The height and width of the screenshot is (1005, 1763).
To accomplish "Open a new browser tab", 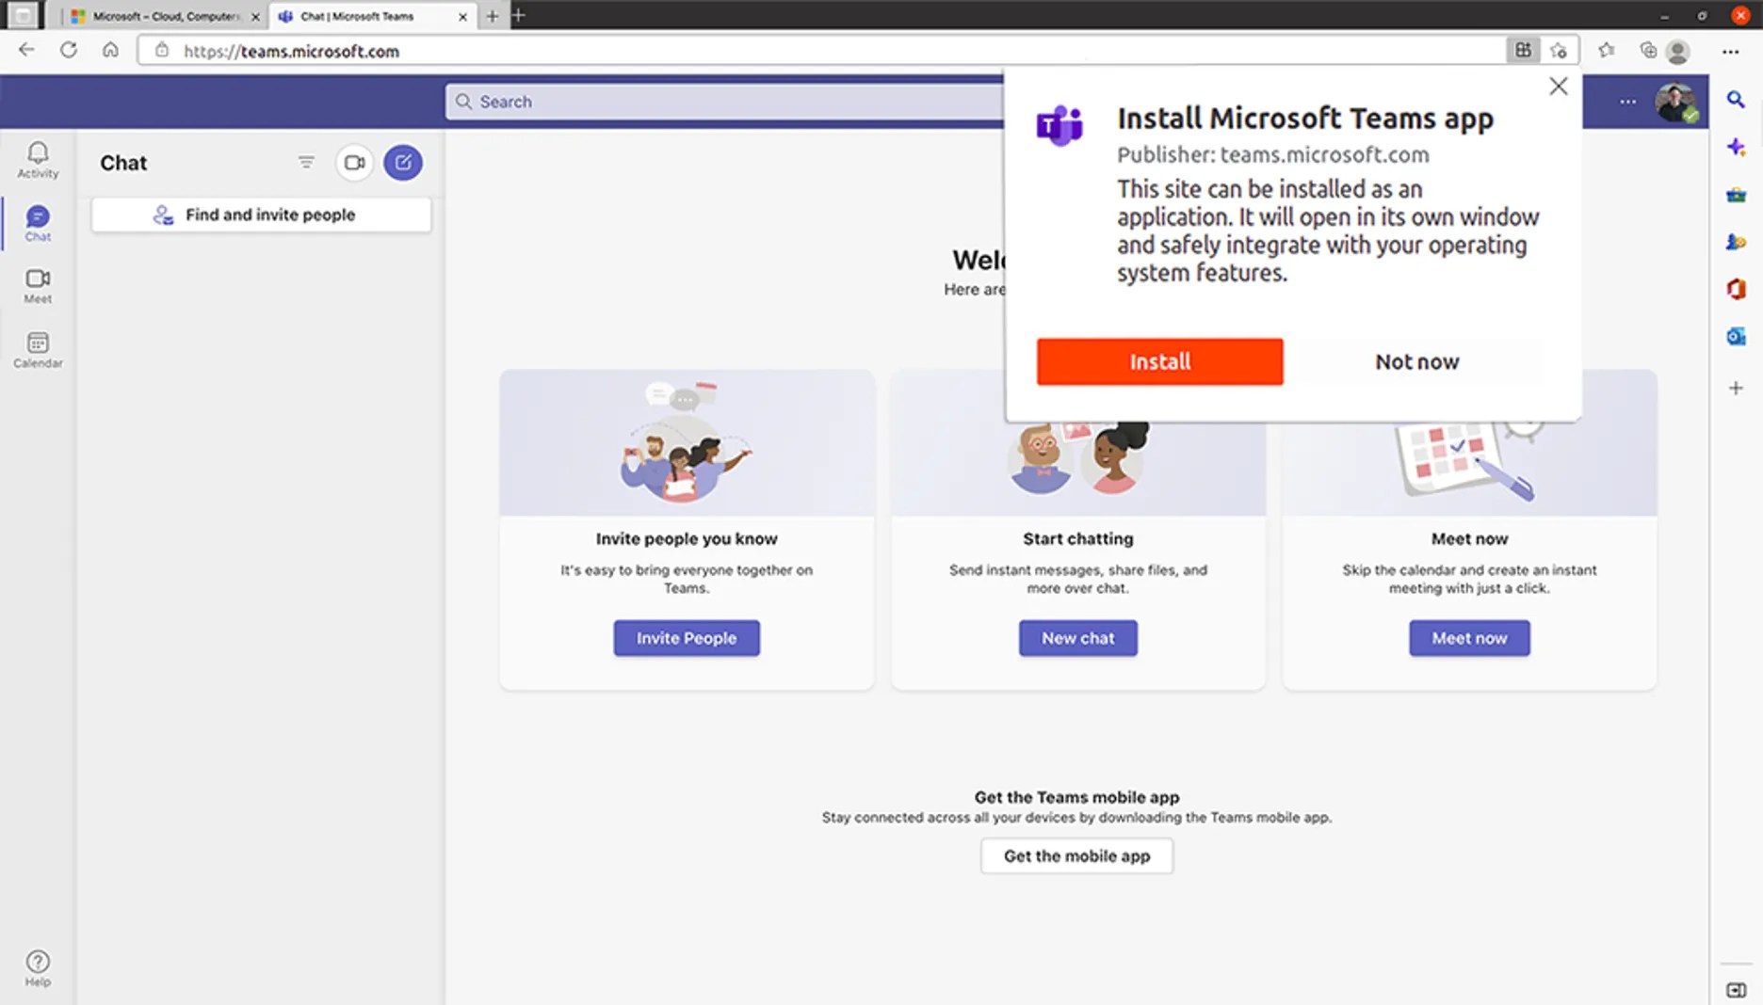I will (x=493, y=16).
